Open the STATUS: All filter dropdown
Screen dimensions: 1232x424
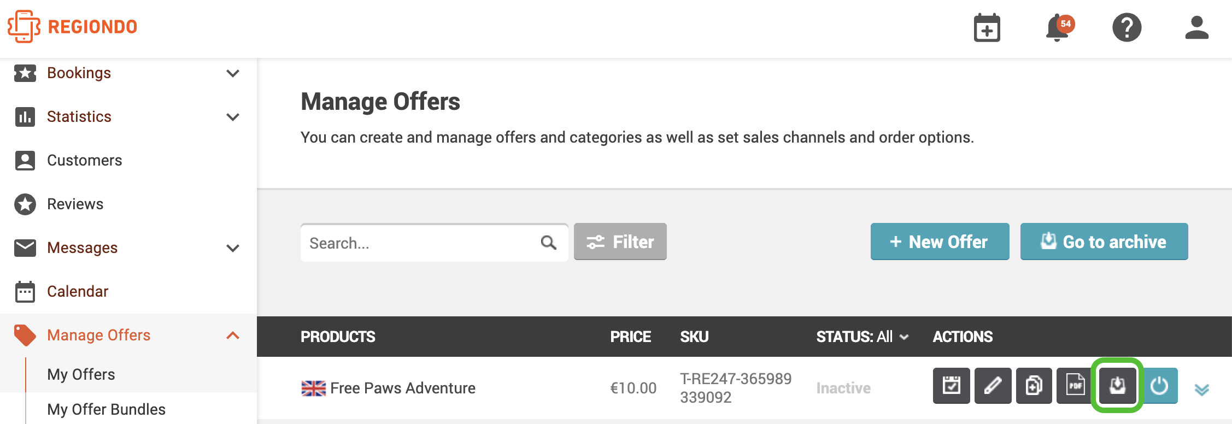(863, 337)
